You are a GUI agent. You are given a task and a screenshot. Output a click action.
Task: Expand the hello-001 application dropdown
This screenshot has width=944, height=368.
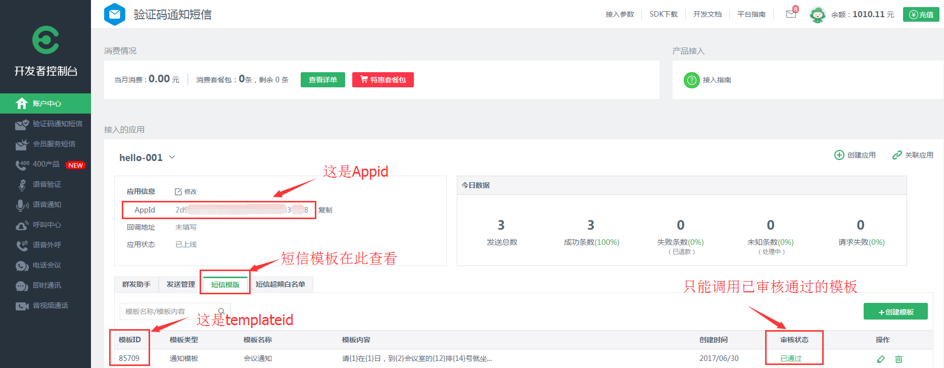(172, 157)
